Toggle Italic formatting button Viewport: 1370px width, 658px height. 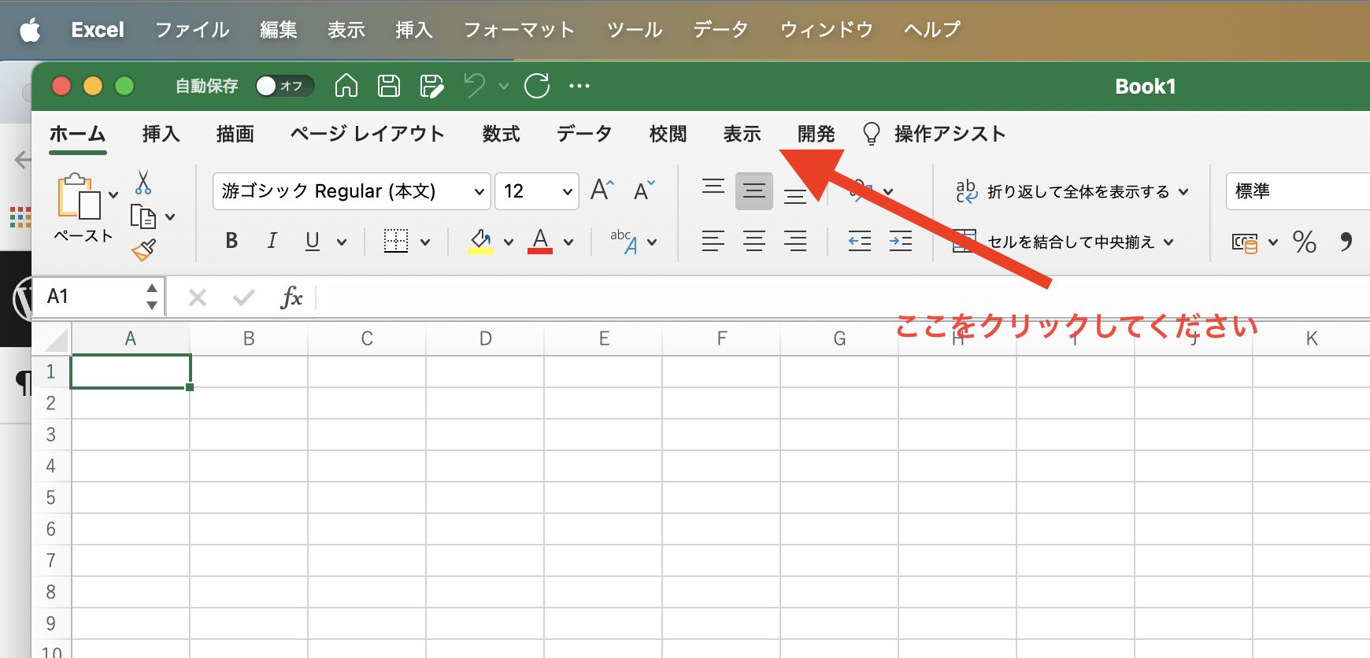[x=272, y=241]
